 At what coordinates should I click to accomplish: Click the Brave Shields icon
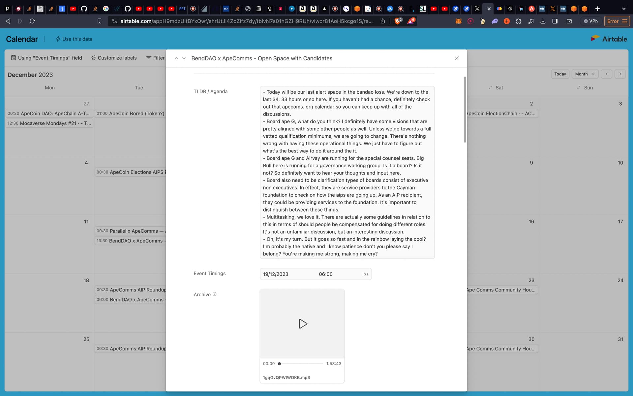pyautogui.click(x=398, y=21)
